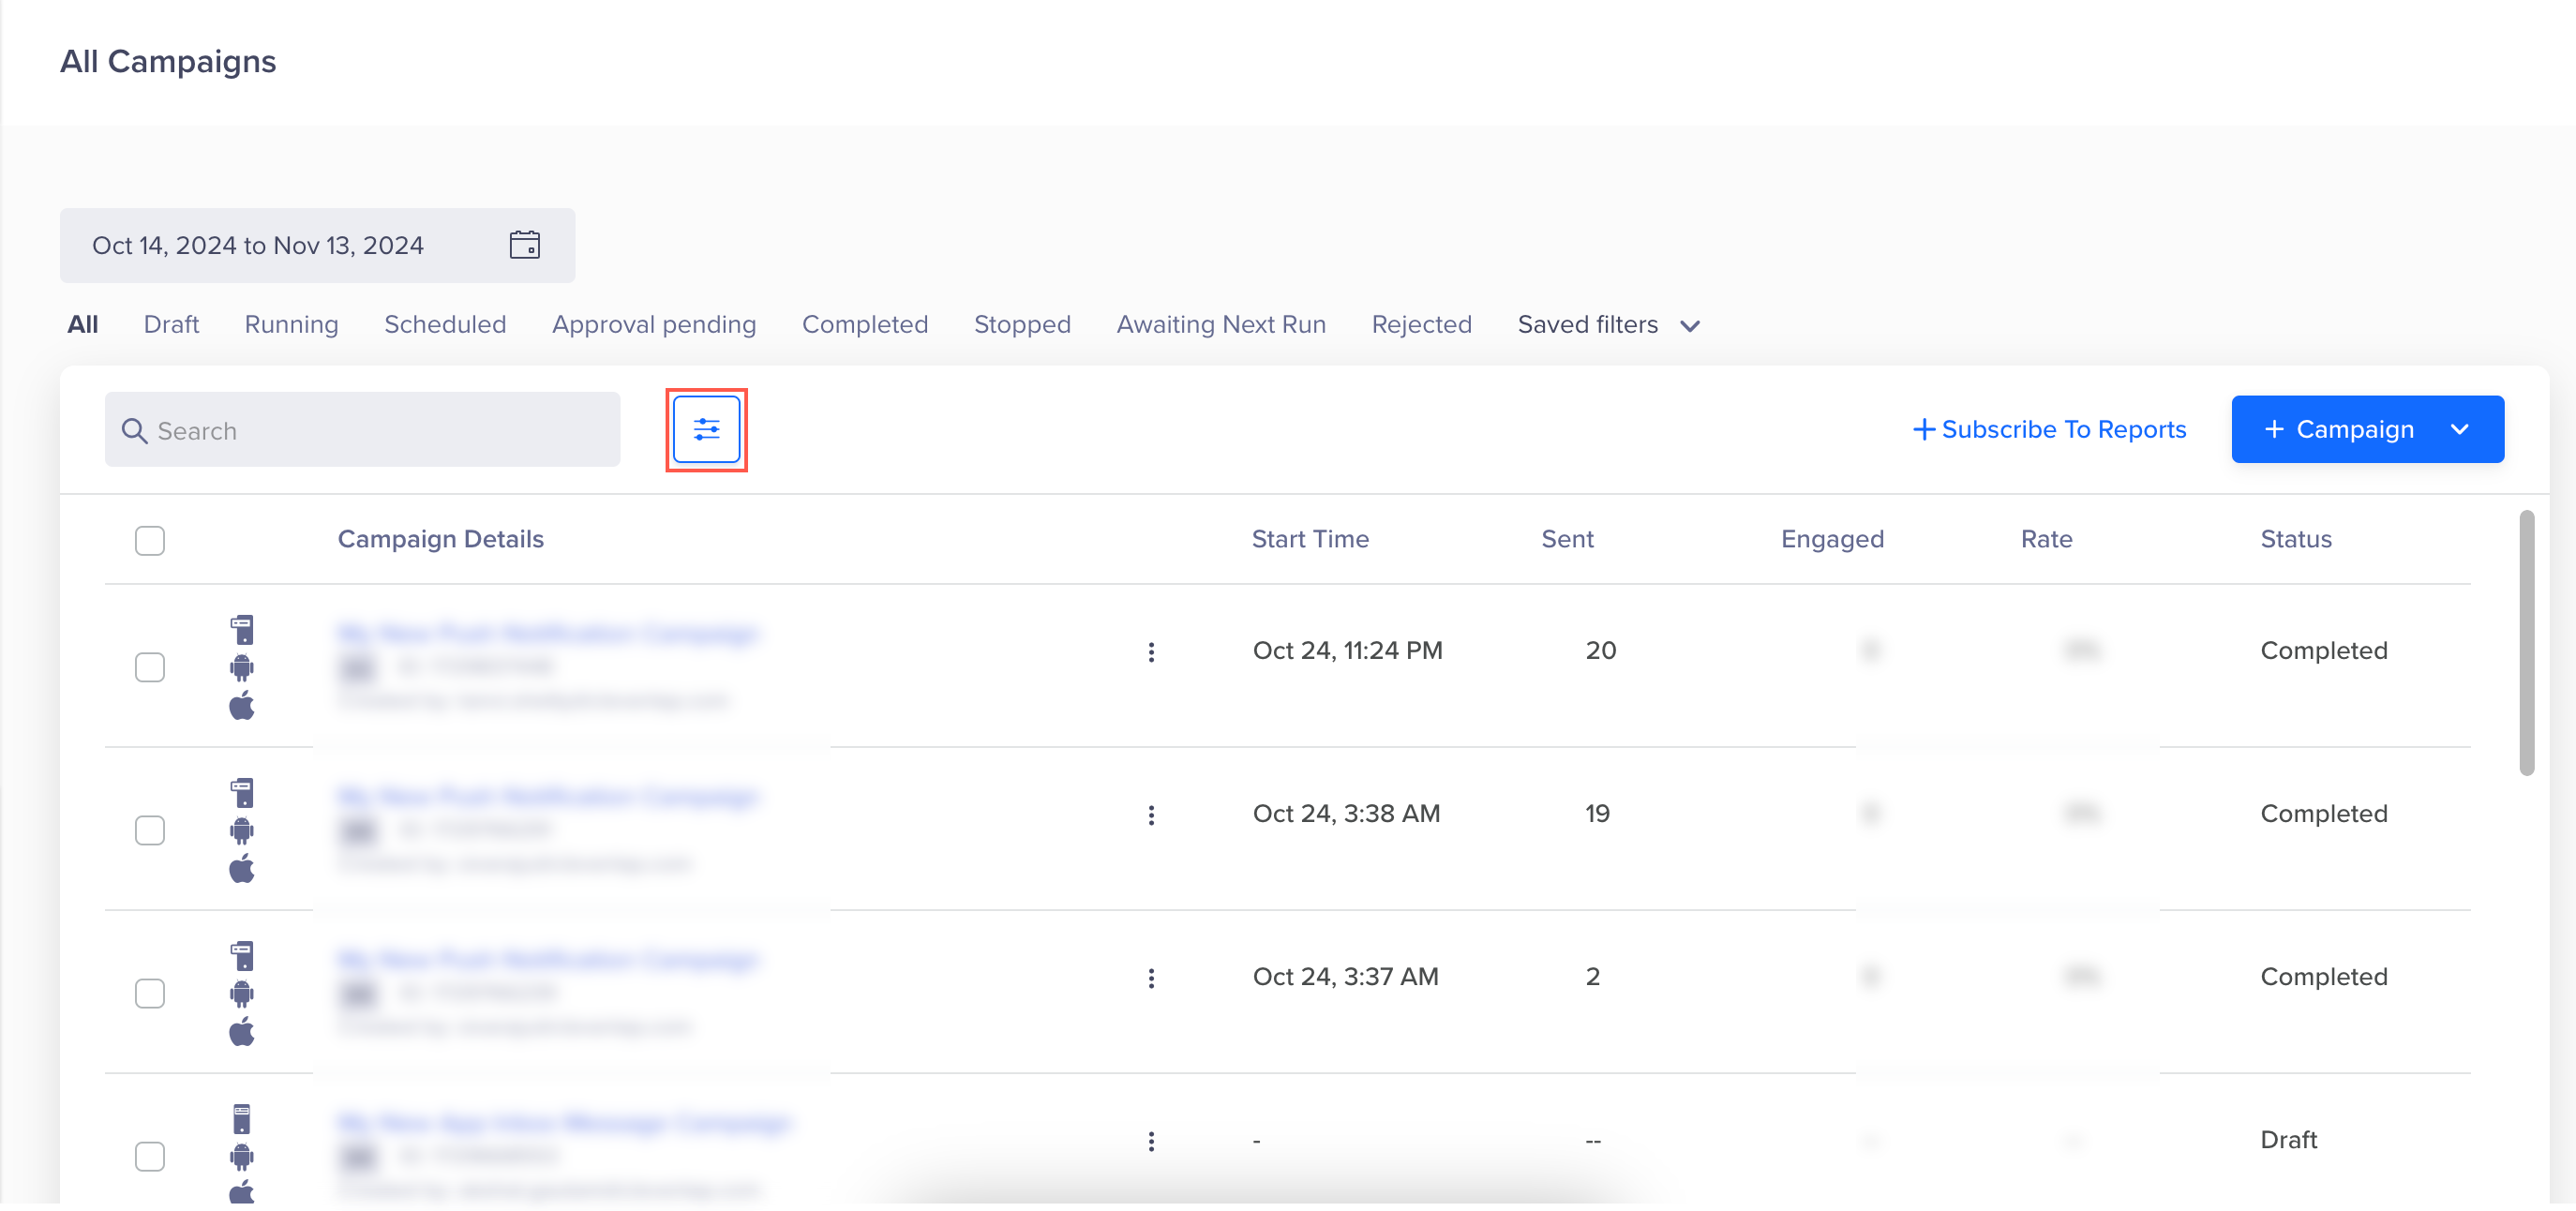The height and width of the screenshot is (1211, 2576).
Task: Open three-dot menu for Oct 24, 3:38 AM campaign
Action: [1151, 815]
